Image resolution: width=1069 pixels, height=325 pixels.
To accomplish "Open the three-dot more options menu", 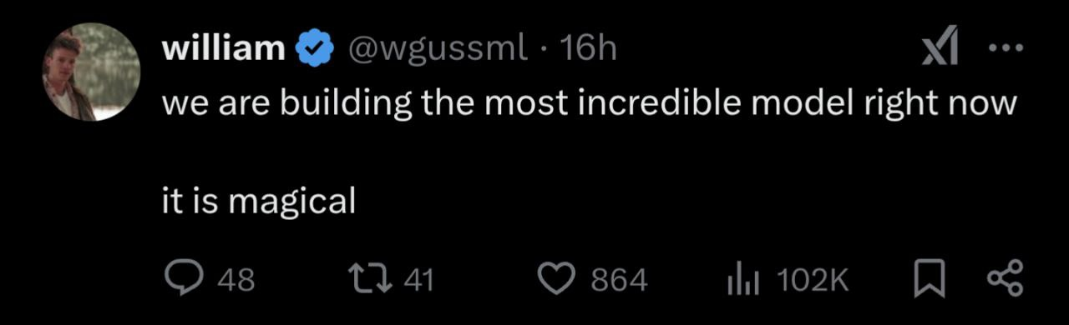I will point(1006,48).
